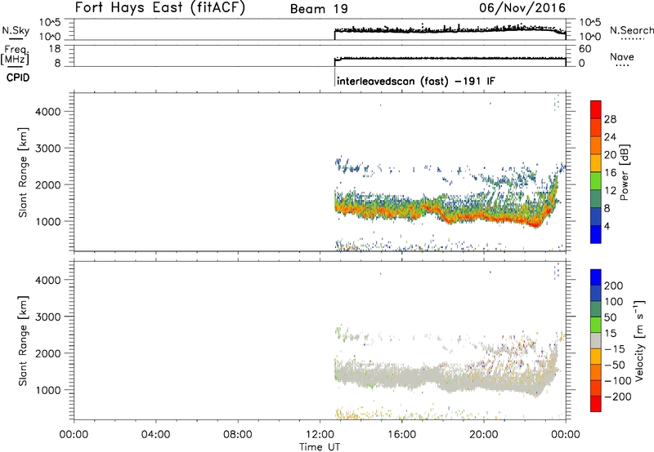Click the "2000" tick on the power panel
The width and height of the screenshot is (654, 452).
tap(48, 184)
